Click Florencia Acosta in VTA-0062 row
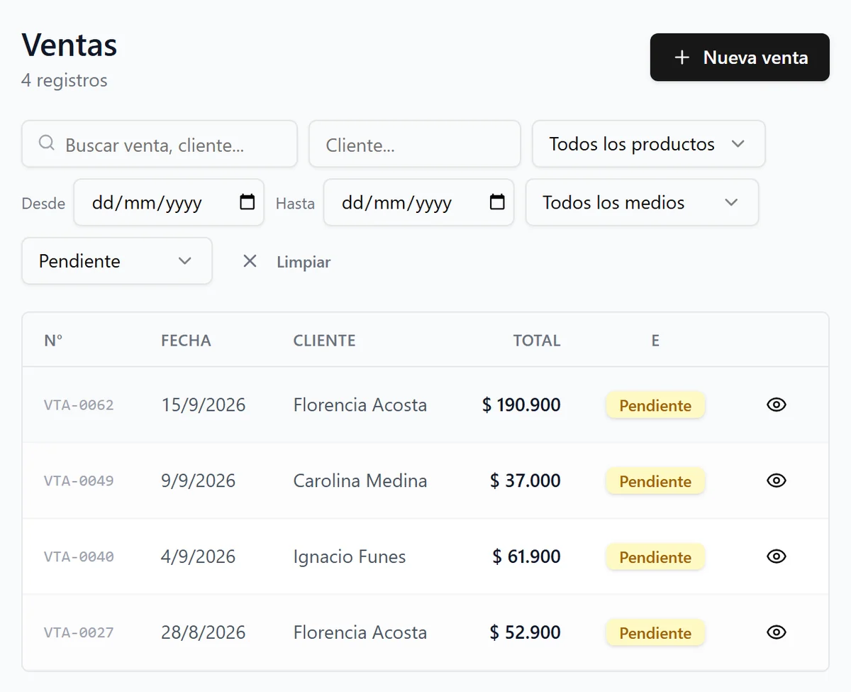The image size is (851, 692). coord(360,405)
